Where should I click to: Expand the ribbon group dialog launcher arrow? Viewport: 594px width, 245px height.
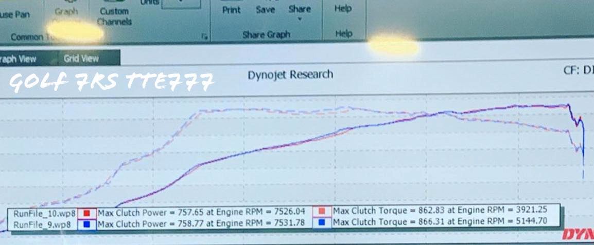tap(204, 36)
